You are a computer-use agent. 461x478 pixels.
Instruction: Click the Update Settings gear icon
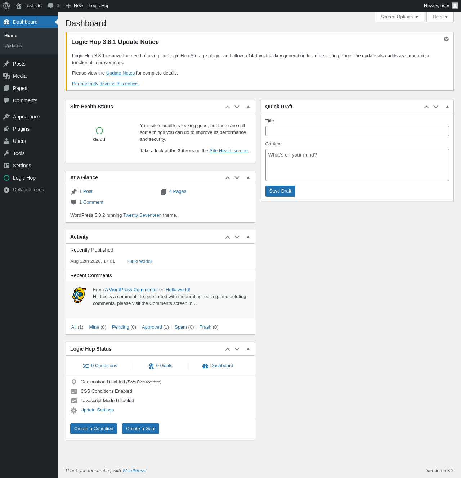pyautogui.click(x=73, y=410)
